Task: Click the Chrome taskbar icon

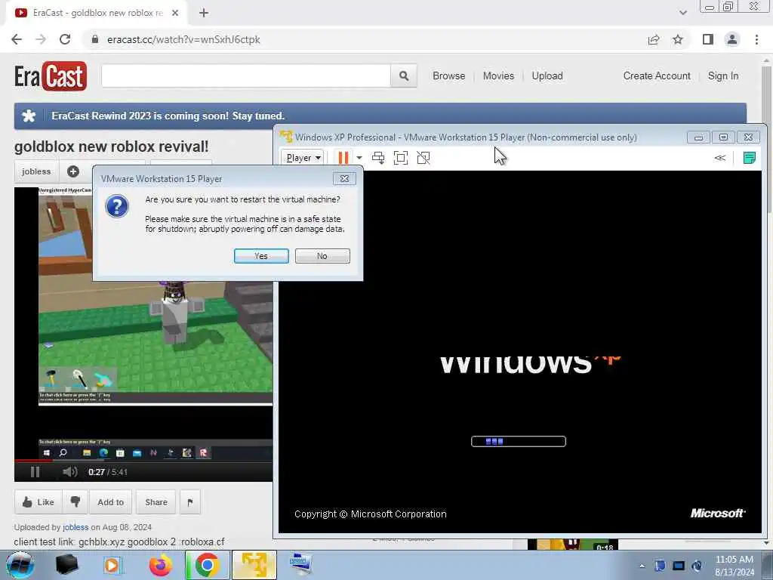Action: click(207, 565)
